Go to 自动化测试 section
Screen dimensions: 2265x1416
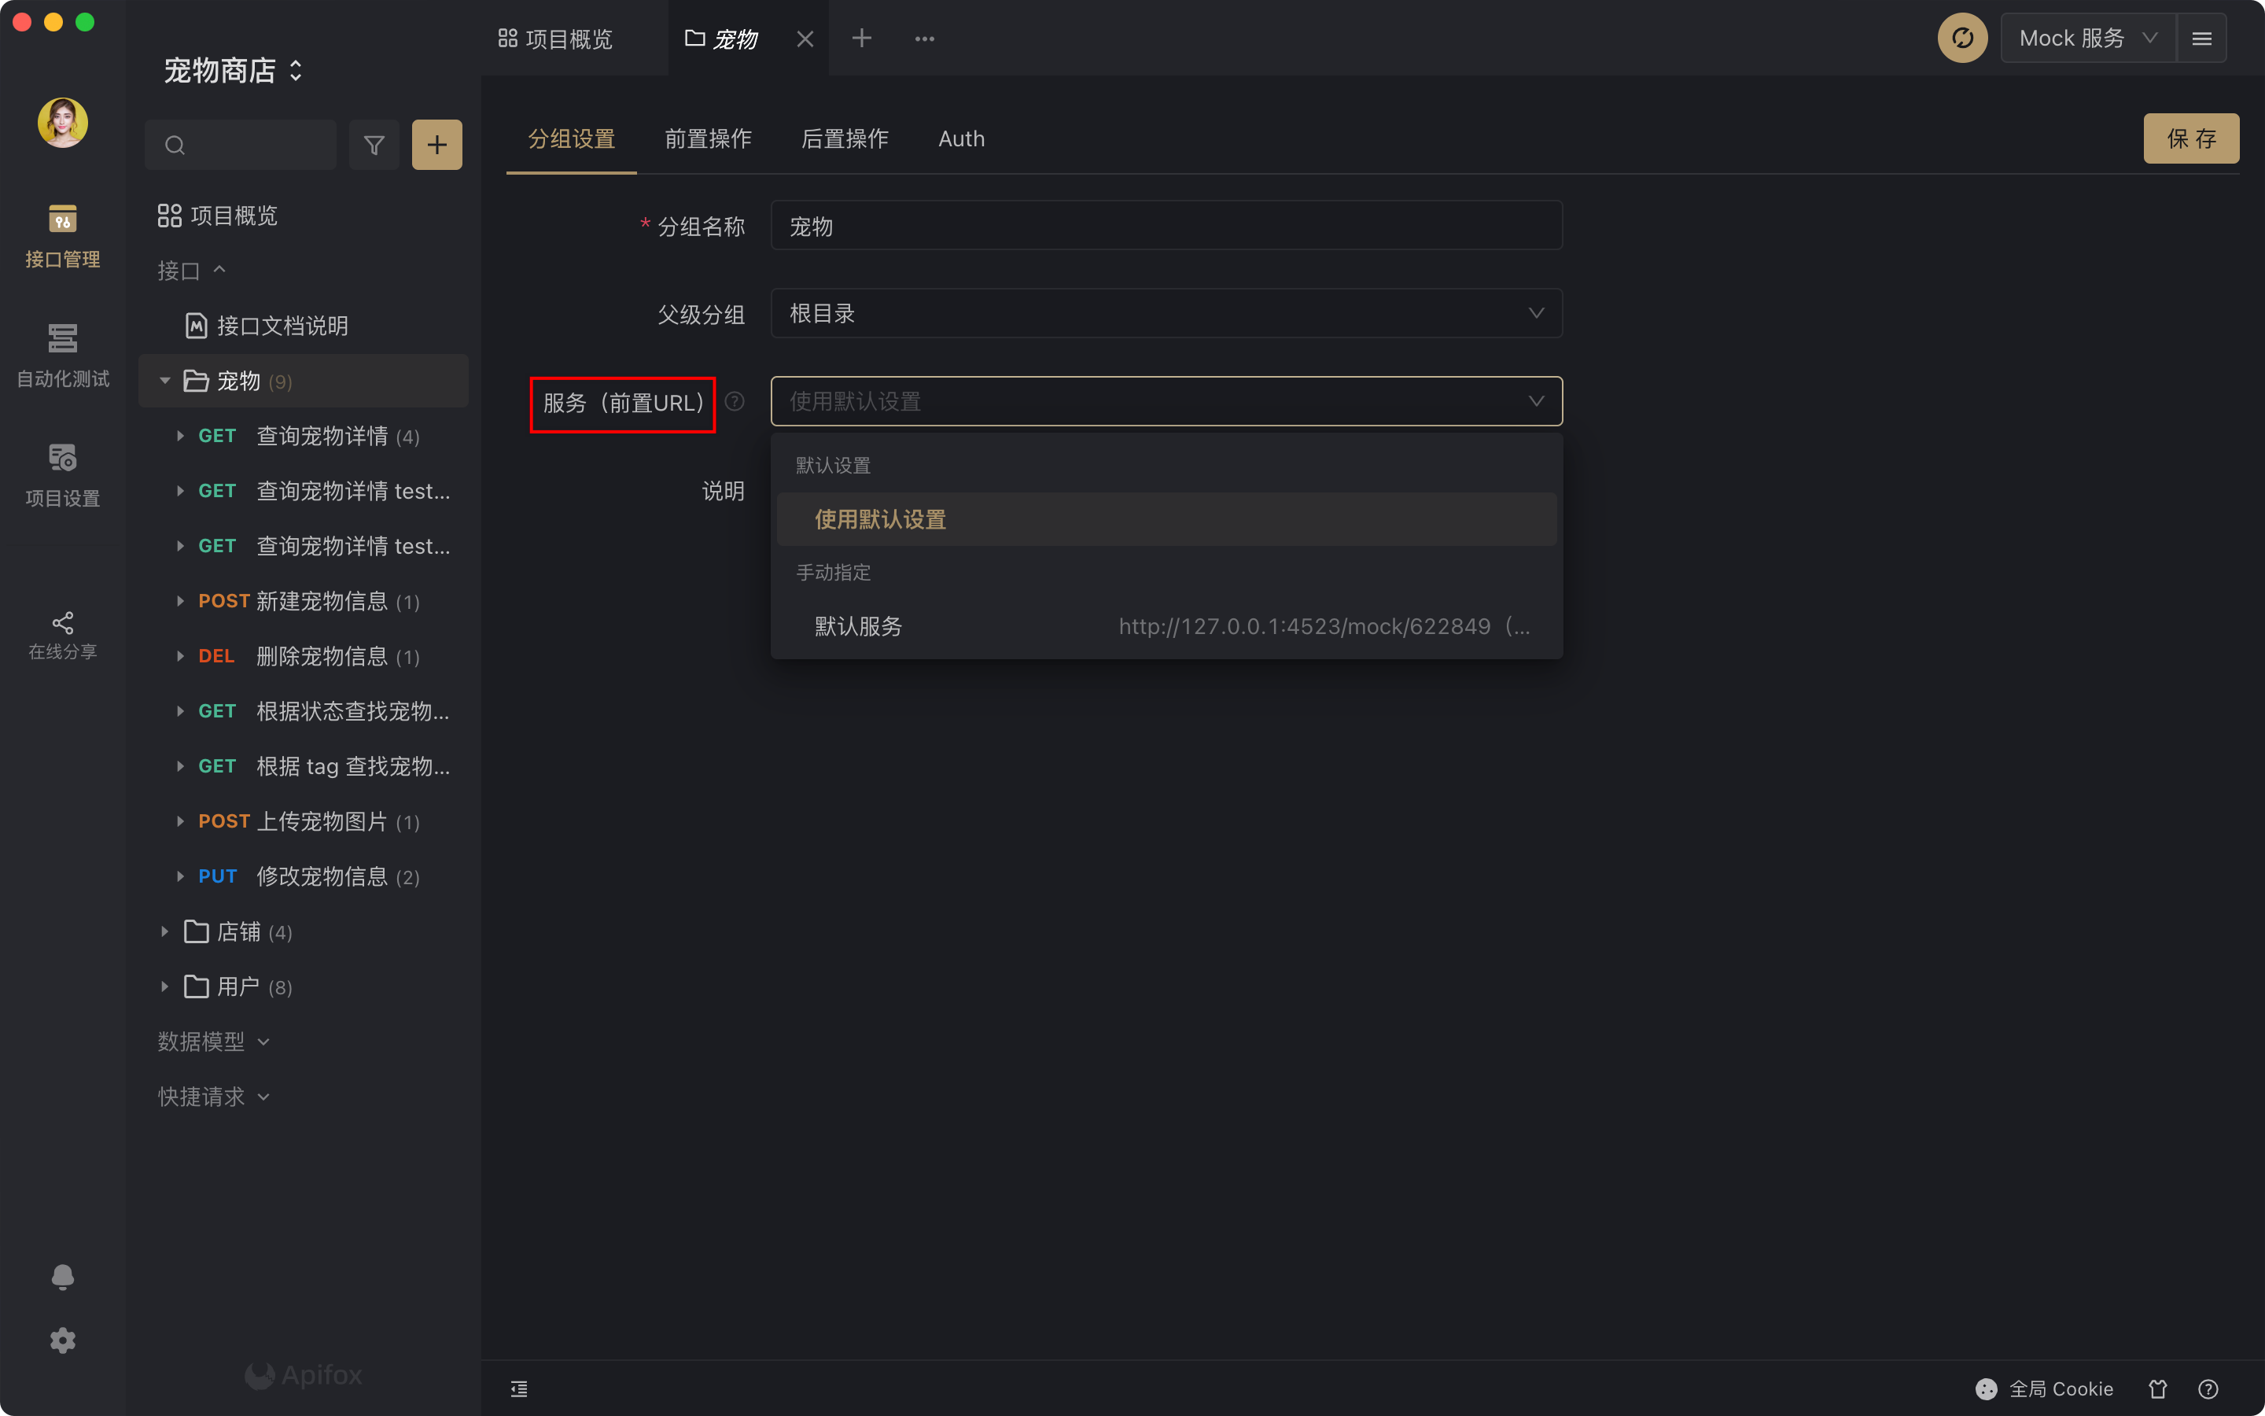click(x=63, y=355)
